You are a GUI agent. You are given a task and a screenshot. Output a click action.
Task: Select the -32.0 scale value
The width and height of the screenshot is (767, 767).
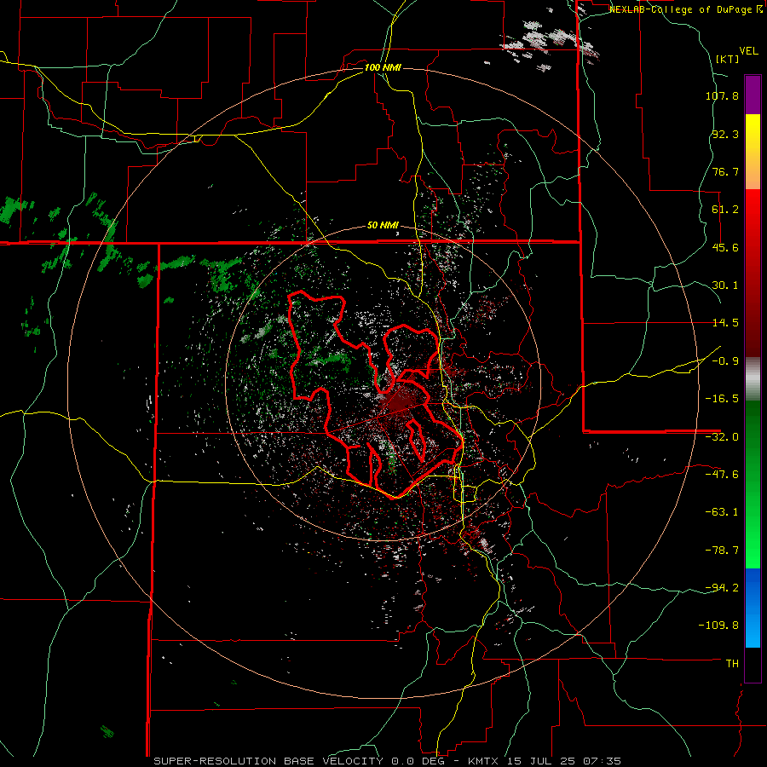[722, 437]
